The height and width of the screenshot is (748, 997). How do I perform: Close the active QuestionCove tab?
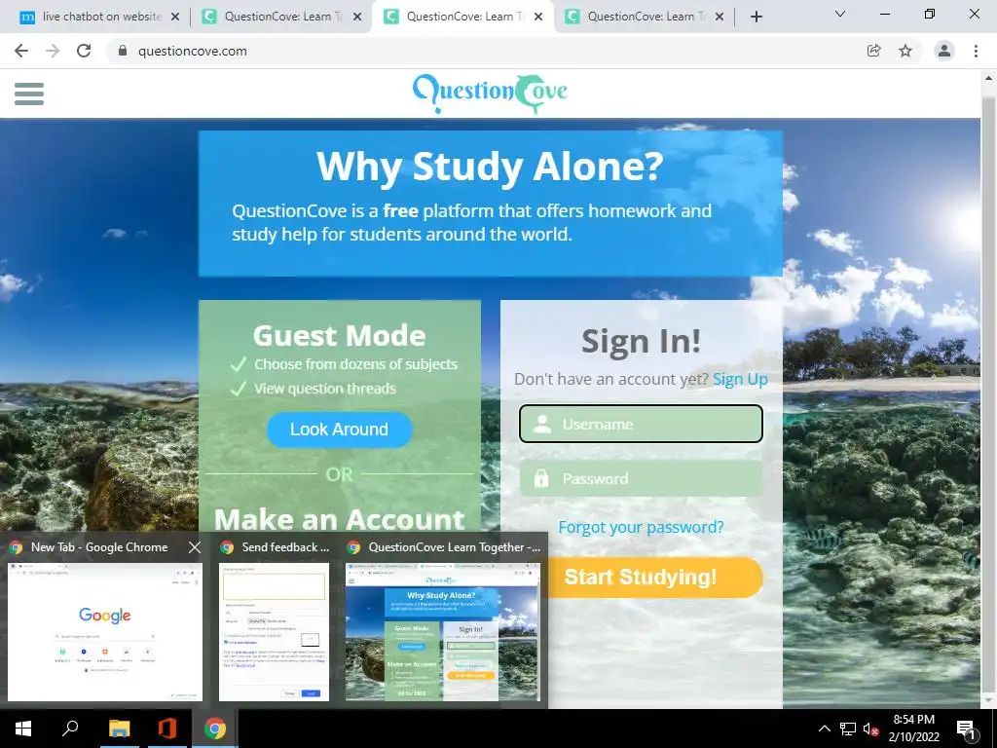click(x=538, y=17)
